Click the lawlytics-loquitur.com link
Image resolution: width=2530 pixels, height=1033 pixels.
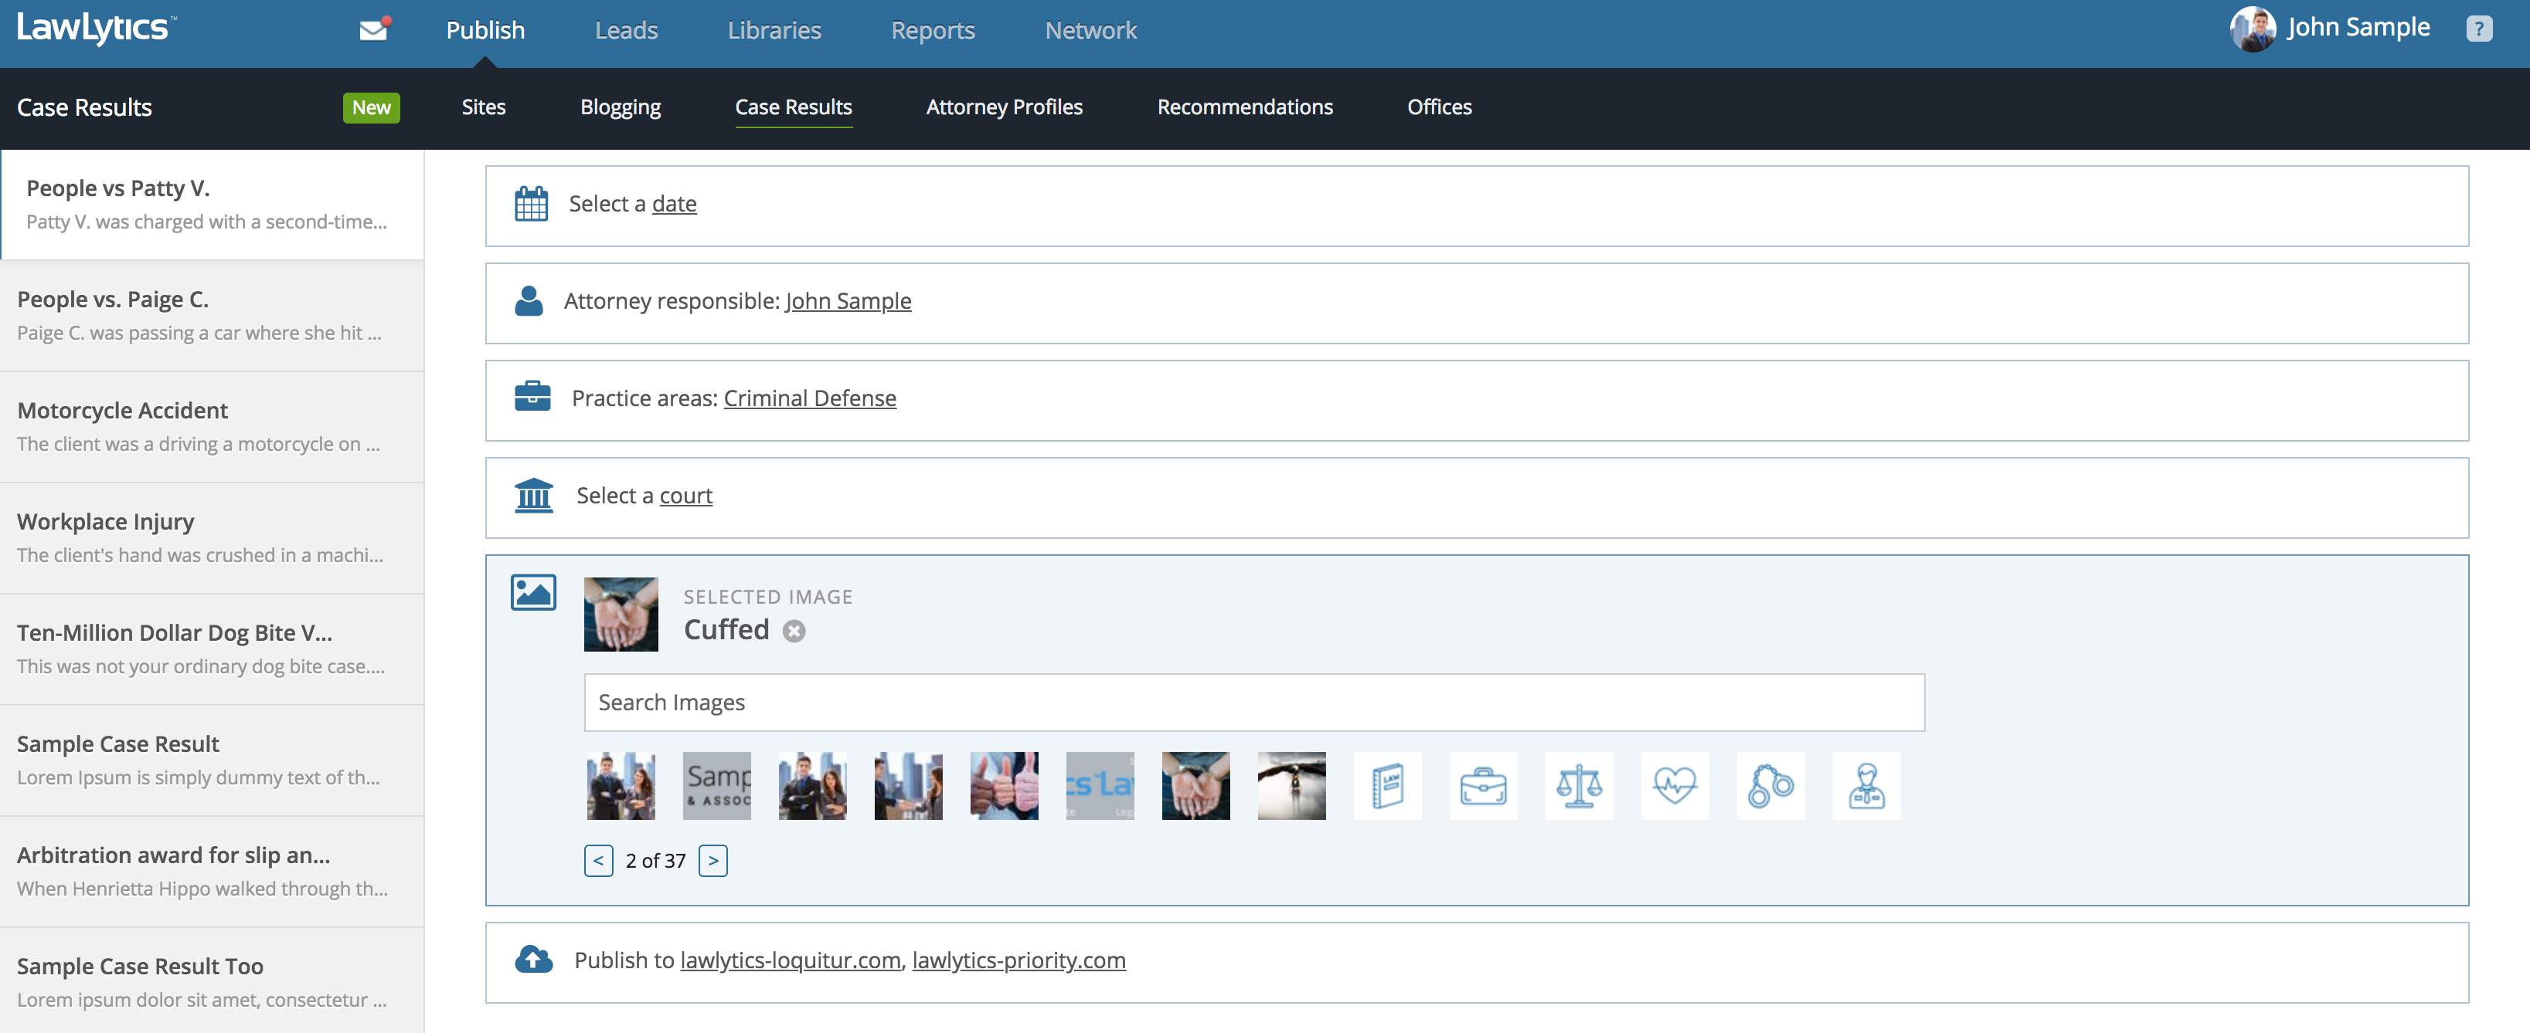click(x=790, y=960)
